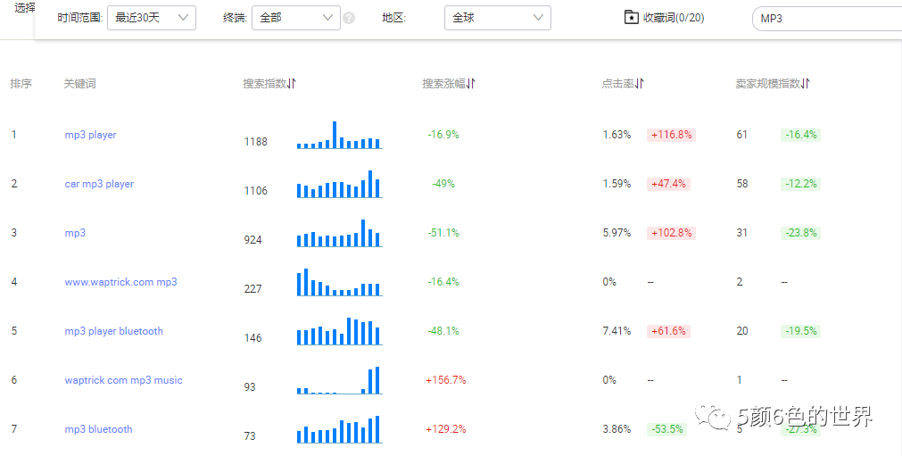This screenshot has width=902, height=456.
Task: Click the seller scale change -12.2%
Action: click(801, 184)
